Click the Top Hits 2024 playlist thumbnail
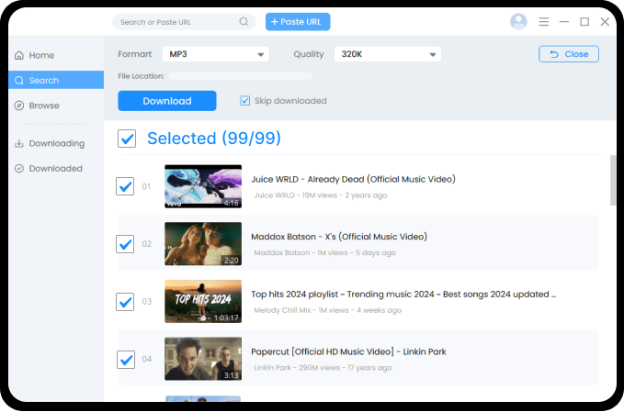The height and width of the screenshot is (412, 624). pyautogui.click(x=203, y=302)
